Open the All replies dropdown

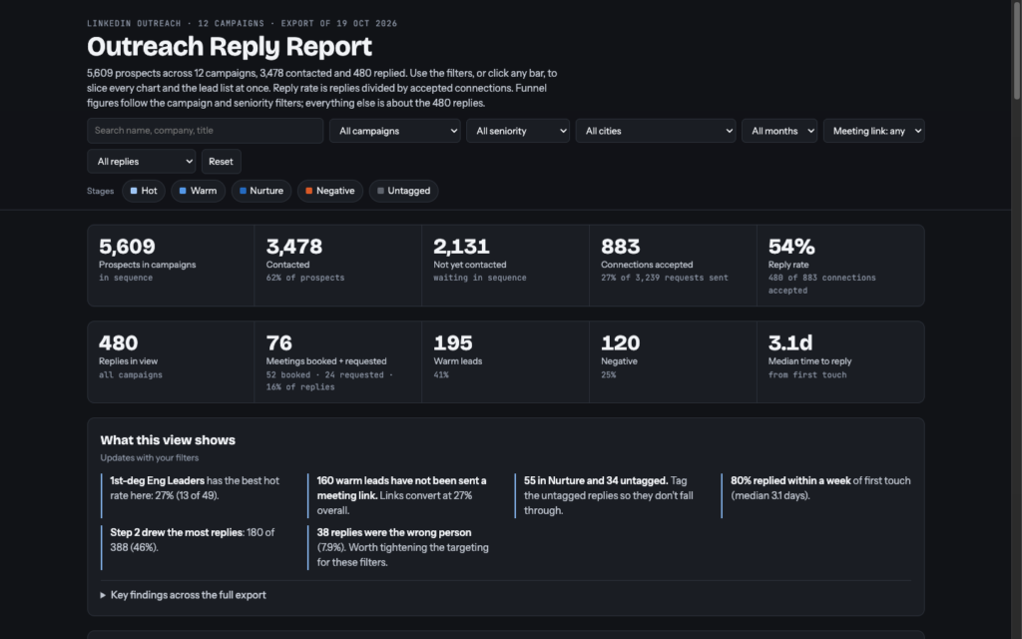tap(142, 161)
